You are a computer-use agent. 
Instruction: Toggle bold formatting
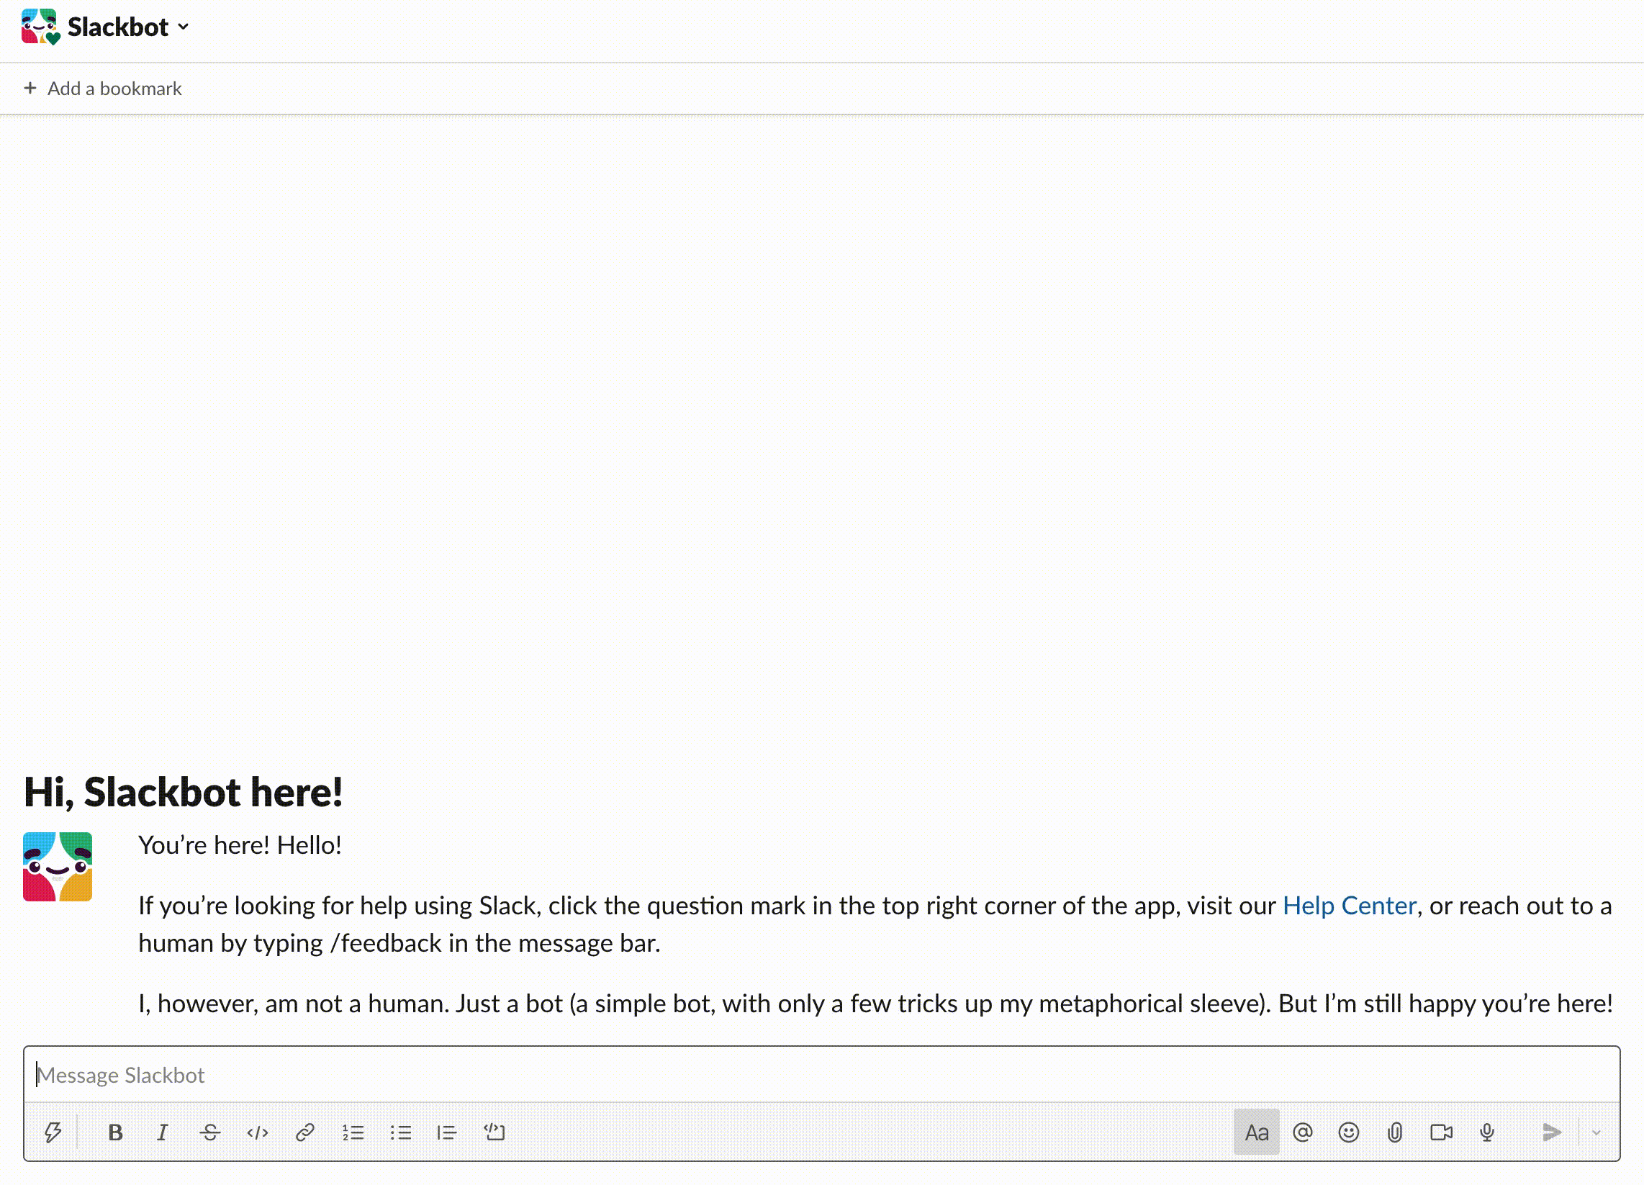[x=114, y=1132]
